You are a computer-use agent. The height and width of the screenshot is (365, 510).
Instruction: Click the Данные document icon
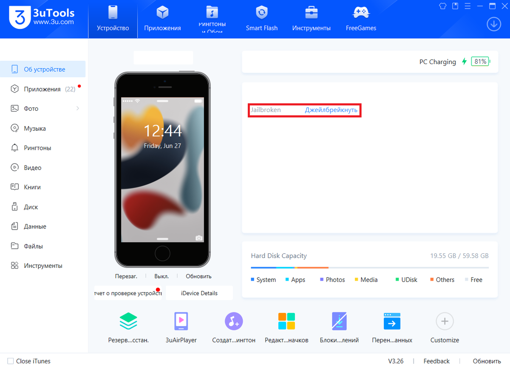pyautogui.click(x=15, y=226)
